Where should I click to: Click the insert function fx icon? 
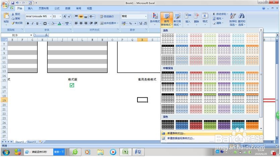click(46, 35)
